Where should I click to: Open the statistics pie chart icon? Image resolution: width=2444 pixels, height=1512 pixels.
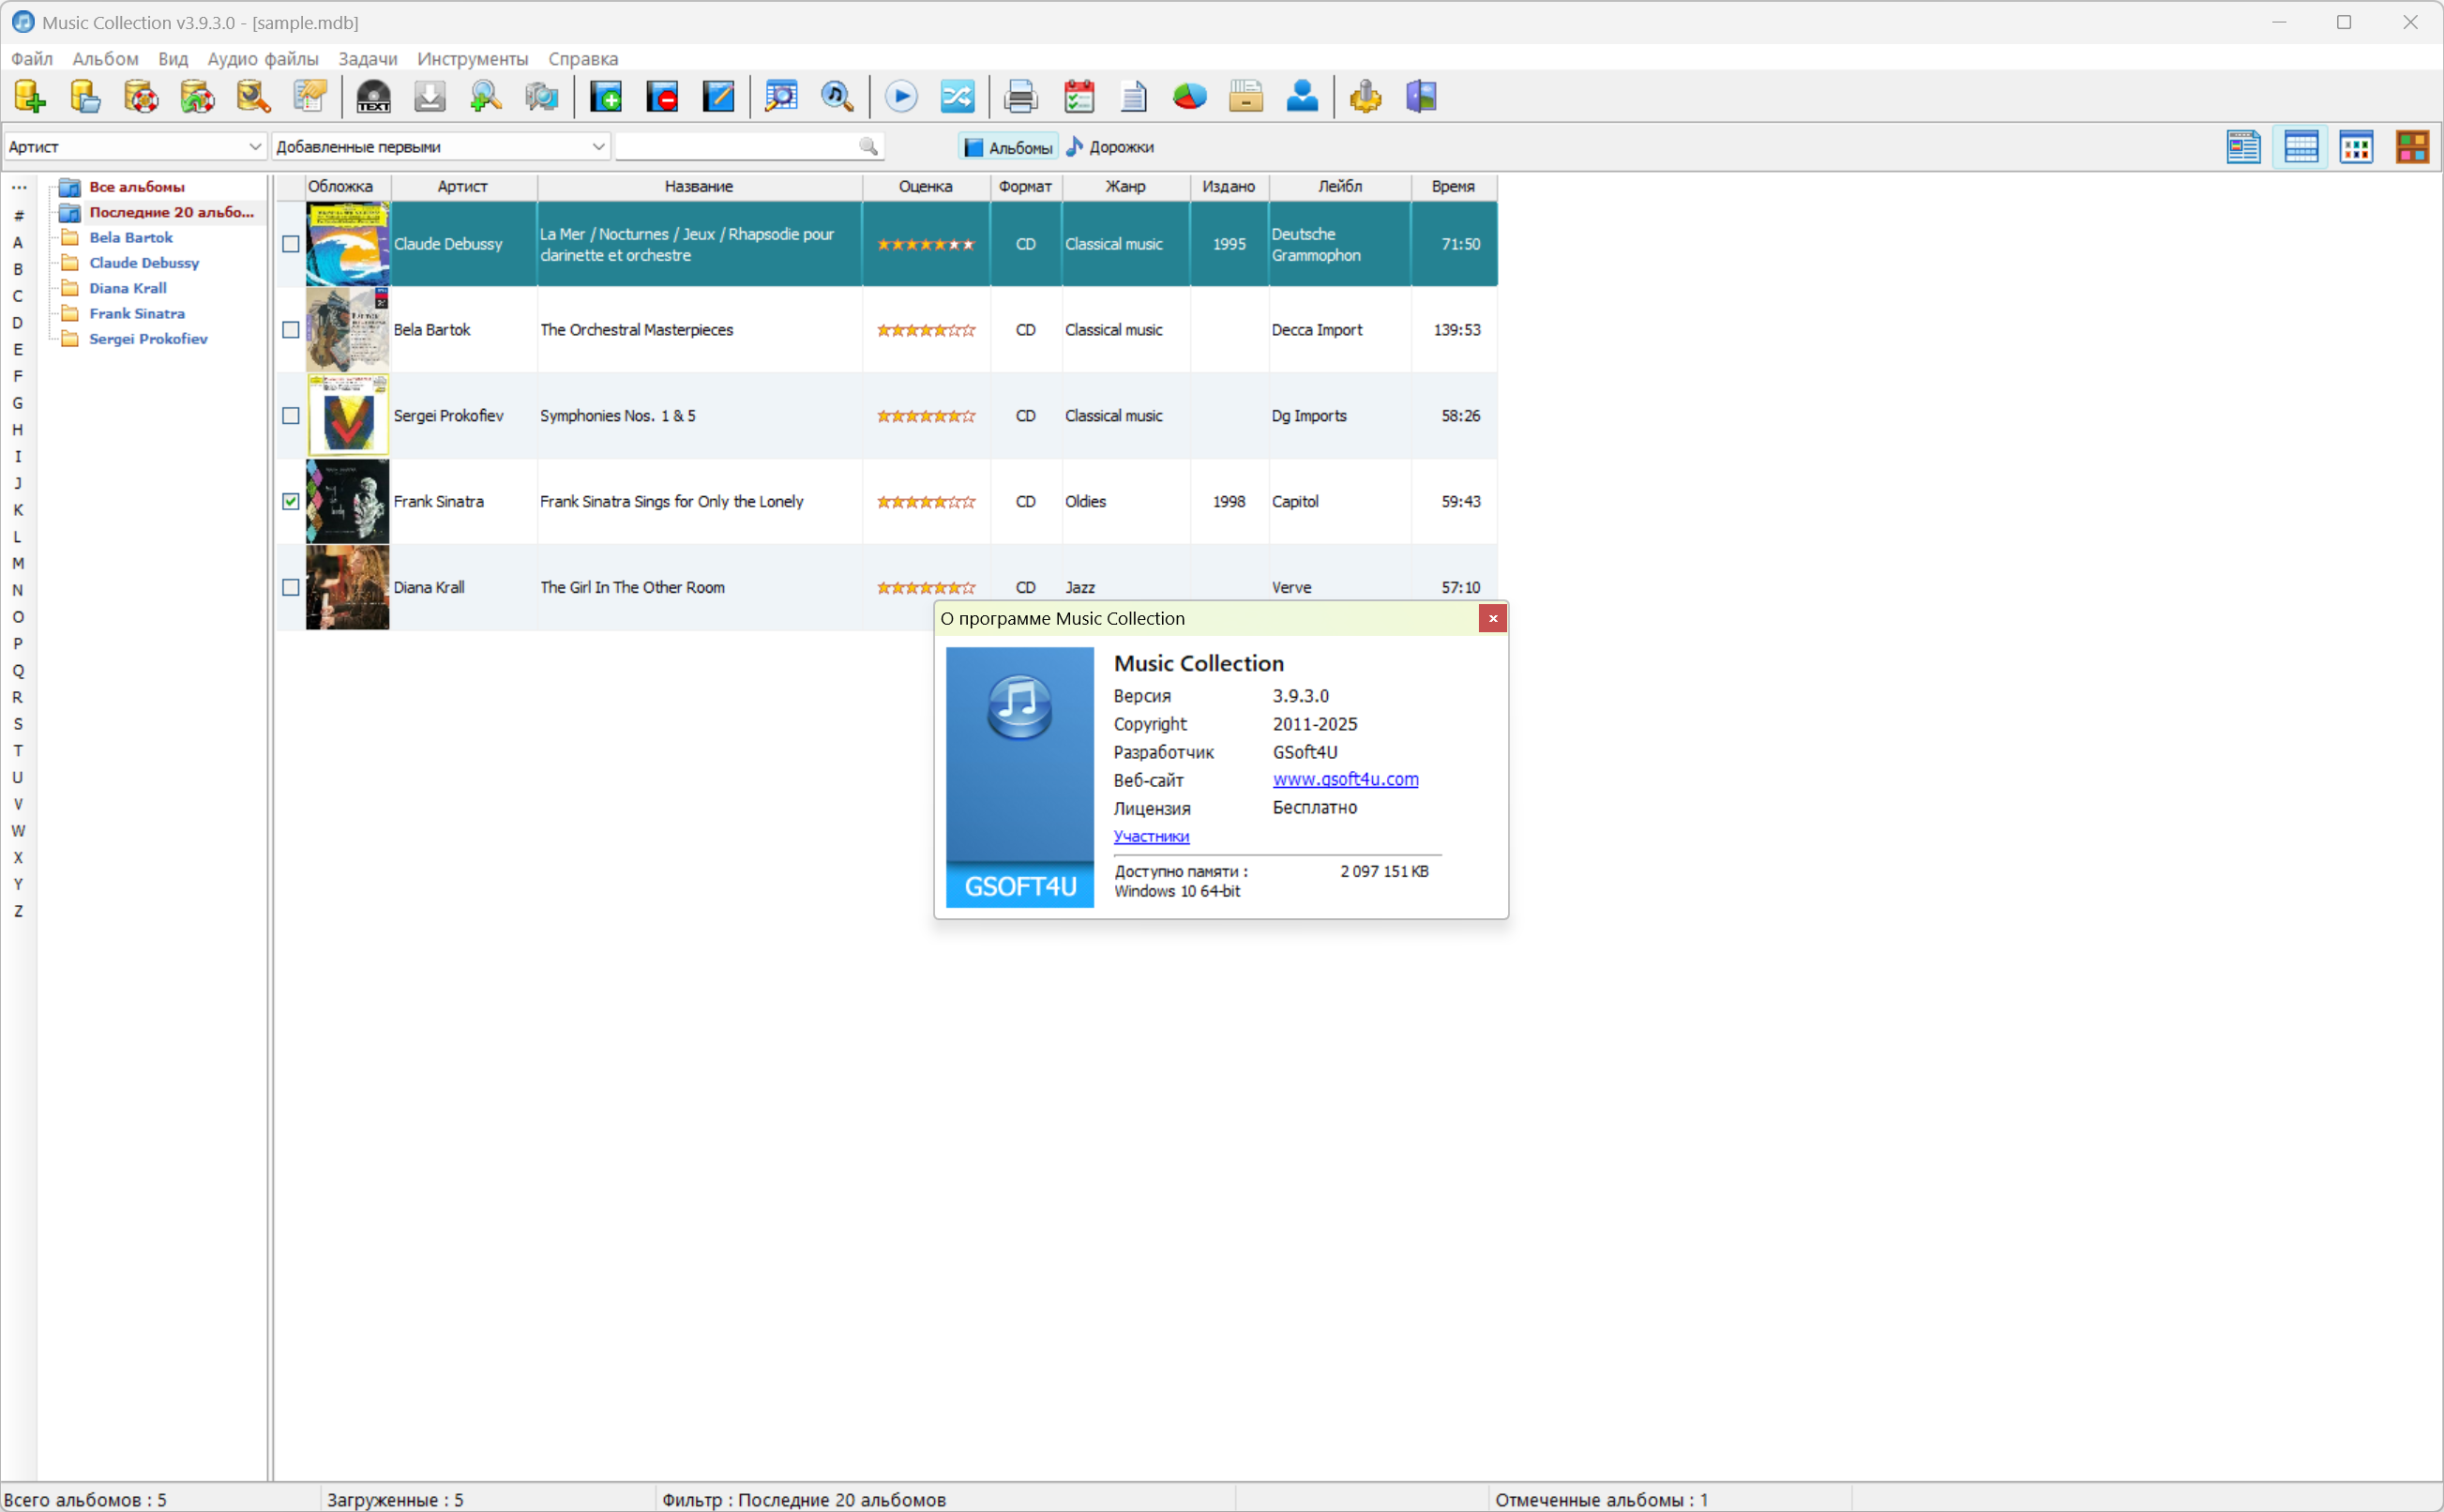(1188, 97)
